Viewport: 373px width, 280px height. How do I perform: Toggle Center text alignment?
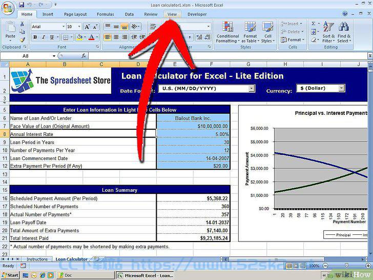click(116, 37)
